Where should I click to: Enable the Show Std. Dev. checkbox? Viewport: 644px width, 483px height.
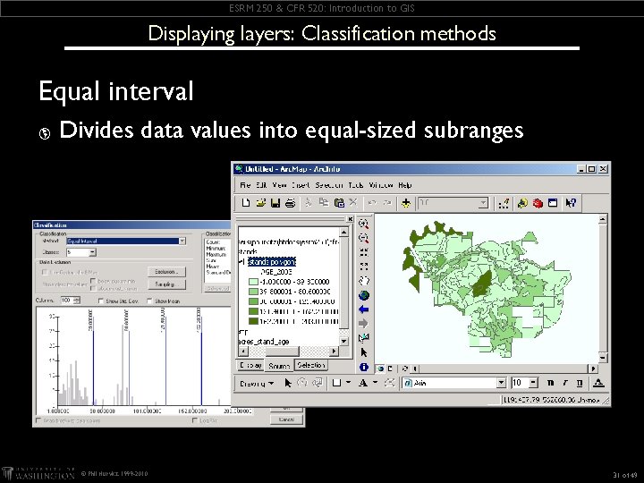[x=100, y=301]
